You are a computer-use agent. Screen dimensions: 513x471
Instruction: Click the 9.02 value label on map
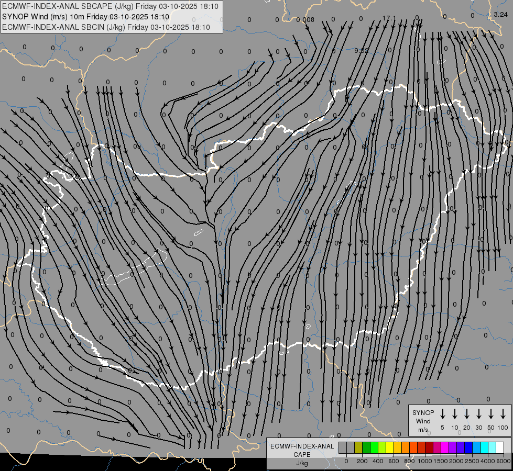tap(361, 51)
